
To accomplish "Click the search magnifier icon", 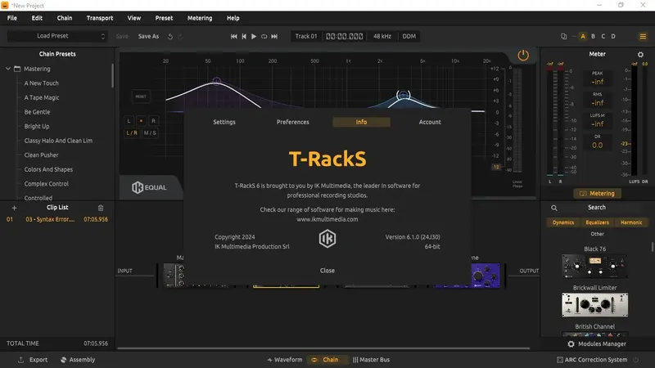I will point(554,208).
